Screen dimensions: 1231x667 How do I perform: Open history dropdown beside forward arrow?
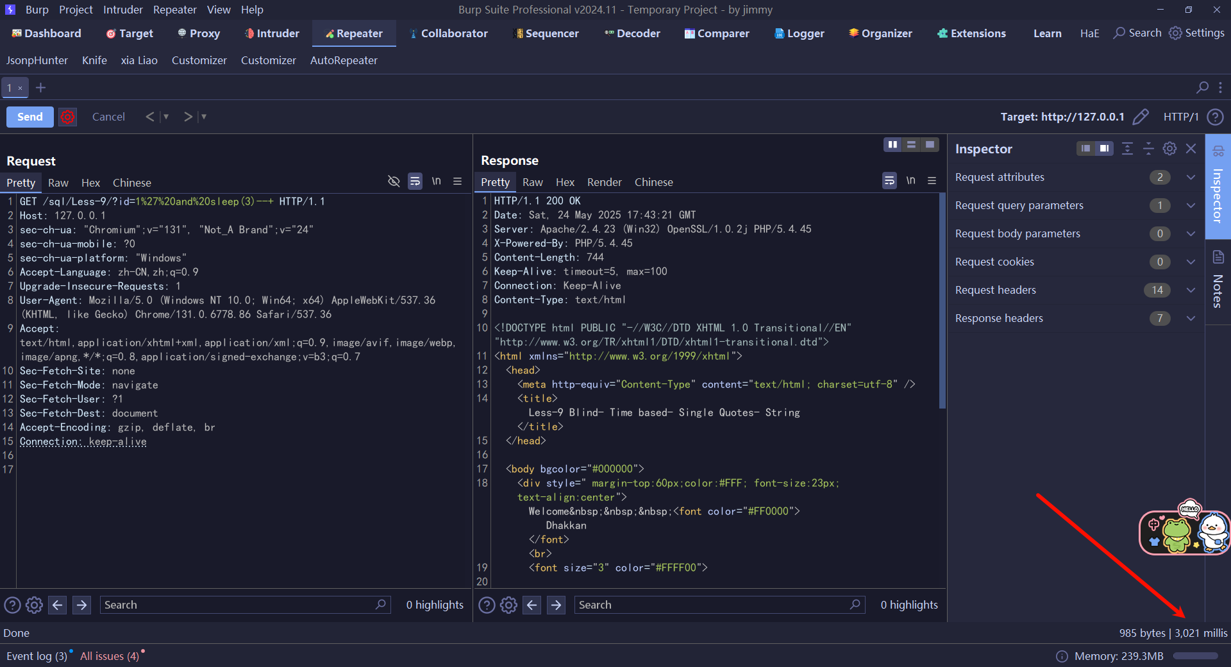204,117
